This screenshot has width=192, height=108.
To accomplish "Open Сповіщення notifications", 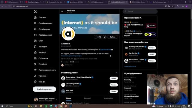I will coord(42,29).
